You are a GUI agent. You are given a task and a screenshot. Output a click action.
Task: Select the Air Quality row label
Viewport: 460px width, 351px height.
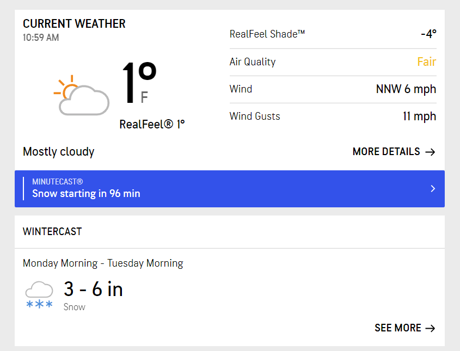(x=253, y=62)
